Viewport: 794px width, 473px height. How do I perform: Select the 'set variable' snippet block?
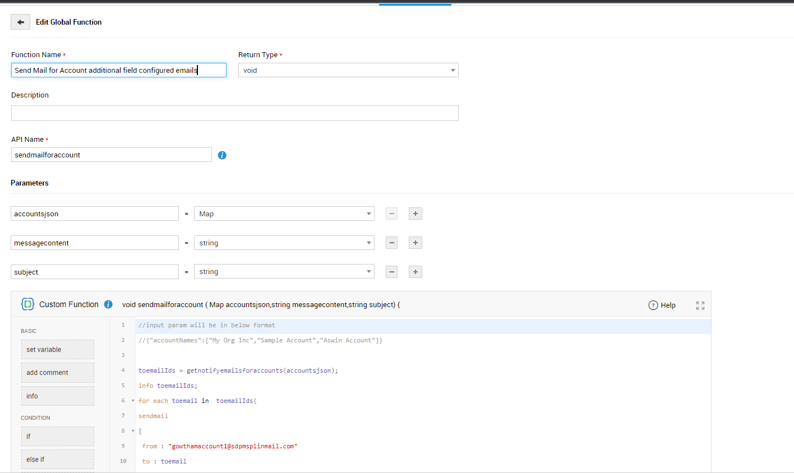pos(58,350)
